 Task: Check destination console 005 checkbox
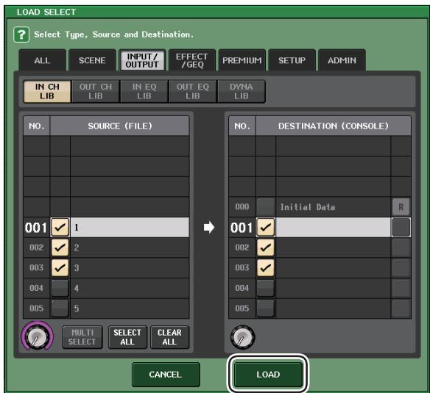tap(266, 309)
